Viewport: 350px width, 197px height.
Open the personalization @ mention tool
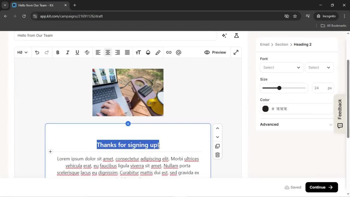pyautogui.click(x=179, y=52)
